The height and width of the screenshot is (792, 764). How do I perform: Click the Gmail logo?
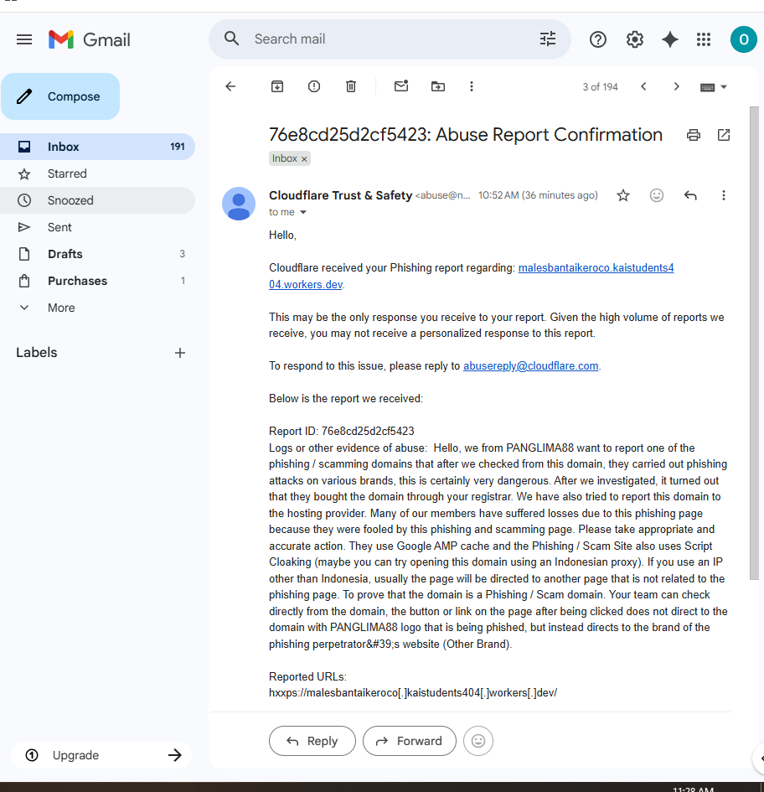pyautogui.click(x=90, y=39)
